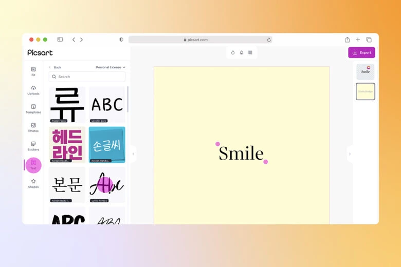Open the Shapes panel

33,183
